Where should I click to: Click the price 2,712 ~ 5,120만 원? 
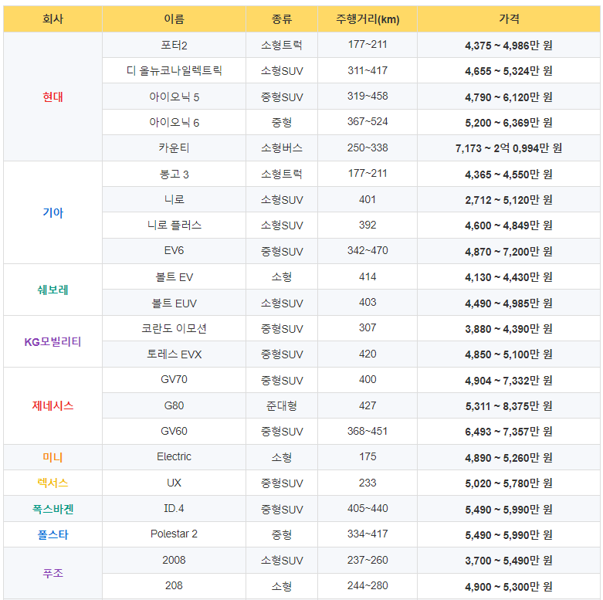coord(509,200)
